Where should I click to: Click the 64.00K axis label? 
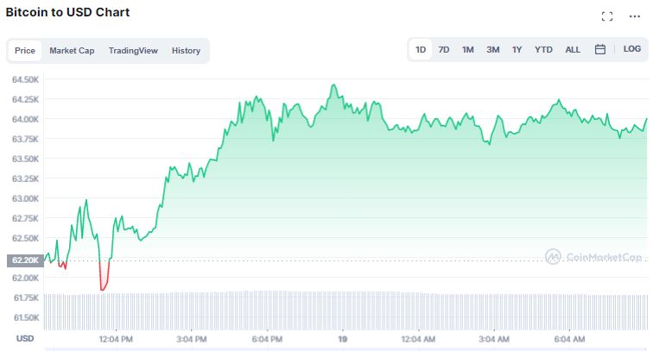25,119
